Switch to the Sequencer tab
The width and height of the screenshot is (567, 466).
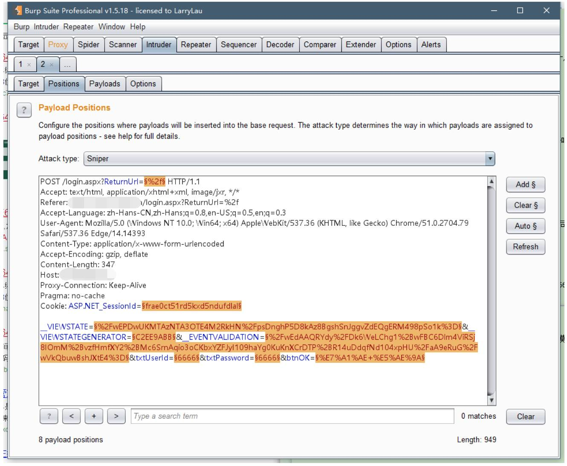238,45
